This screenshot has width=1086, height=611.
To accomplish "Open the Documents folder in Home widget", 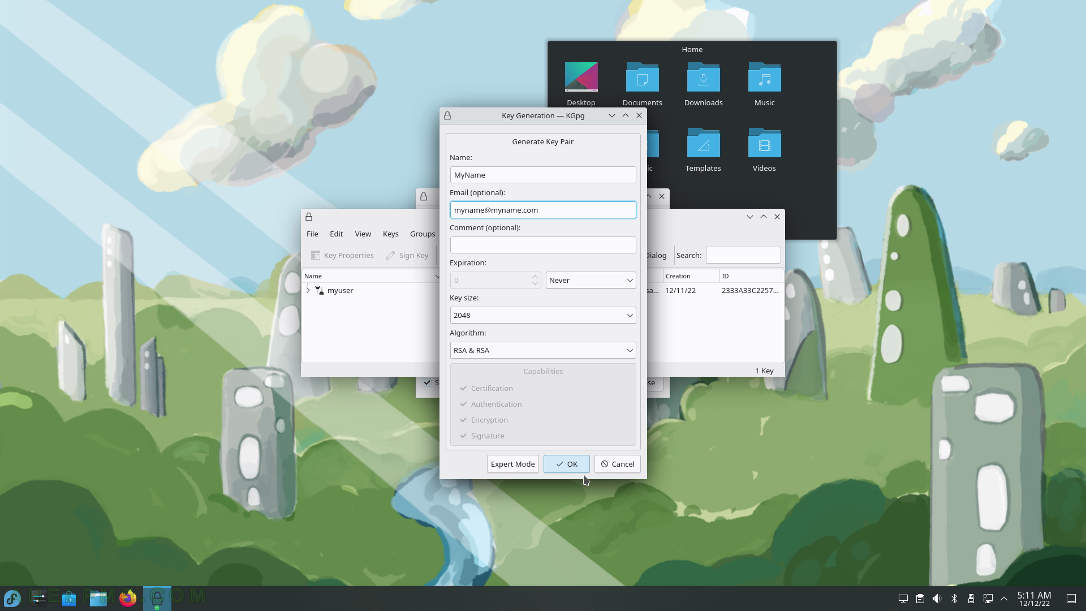I will 642,84.
